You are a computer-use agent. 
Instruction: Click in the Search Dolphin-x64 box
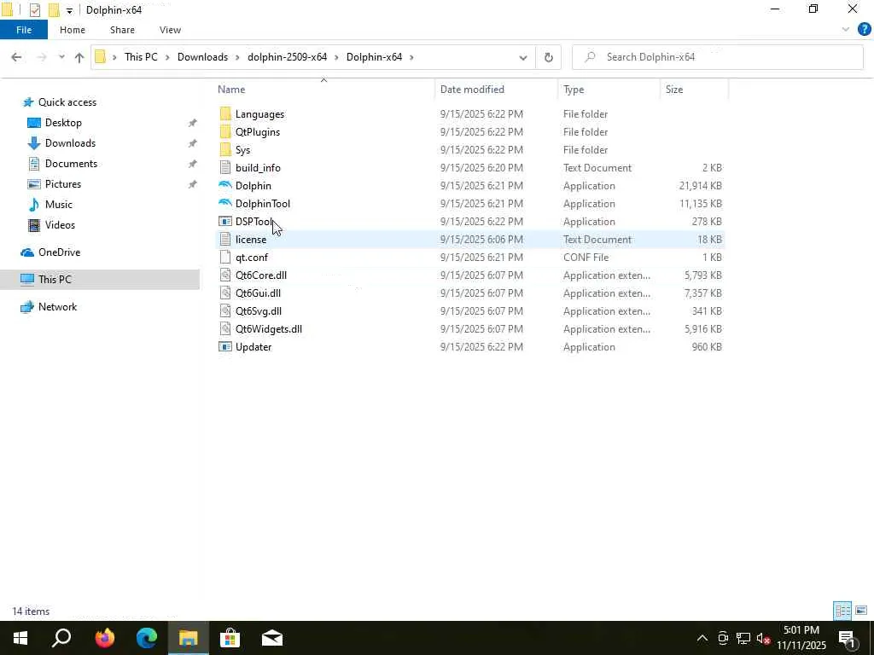pyautogui.click(x=718, y=57)
